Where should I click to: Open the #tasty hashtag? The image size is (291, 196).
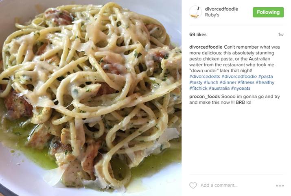click(x=196, y=82)
